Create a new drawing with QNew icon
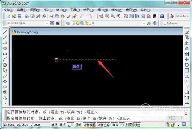The width and height of the screenshot is (192, 129). tap(8, 16)
